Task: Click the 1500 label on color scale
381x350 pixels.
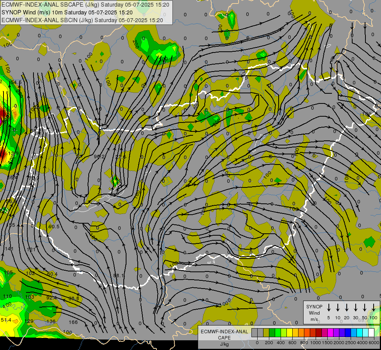Action: 327,343
